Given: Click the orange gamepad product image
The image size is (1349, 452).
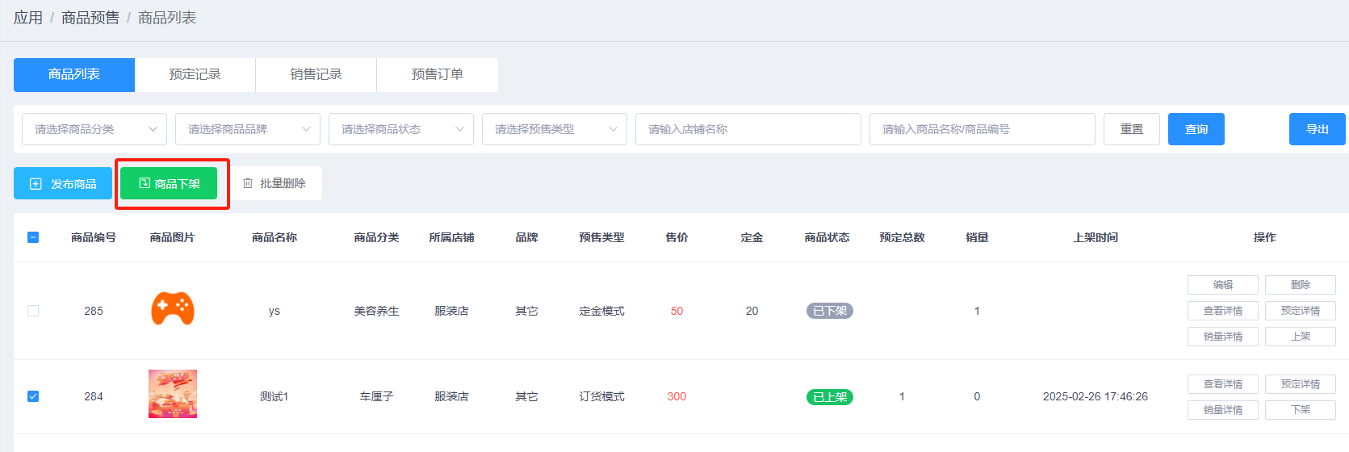Looking at the screenshot, I should 173,309.
